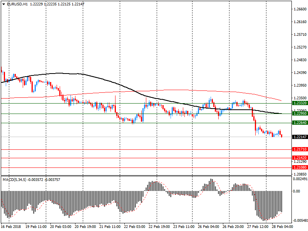The width and height of the screenshot is (308, 231).
Task: Click the 1.26600 value on price scale
Action: [300, 9]
